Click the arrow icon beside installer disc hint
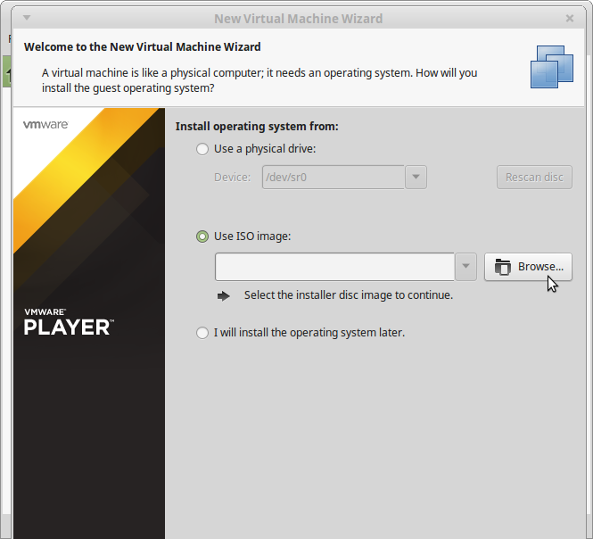This screenshot has height=539, width=593. (x=224, y=296)
